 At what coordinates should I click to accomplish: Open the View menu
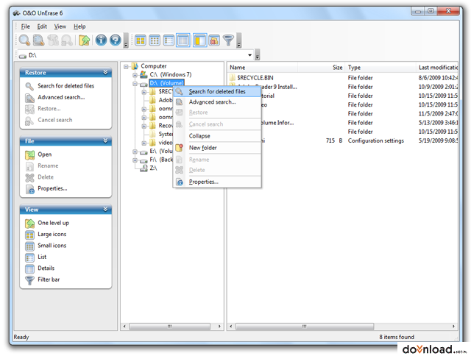(60, 26)
